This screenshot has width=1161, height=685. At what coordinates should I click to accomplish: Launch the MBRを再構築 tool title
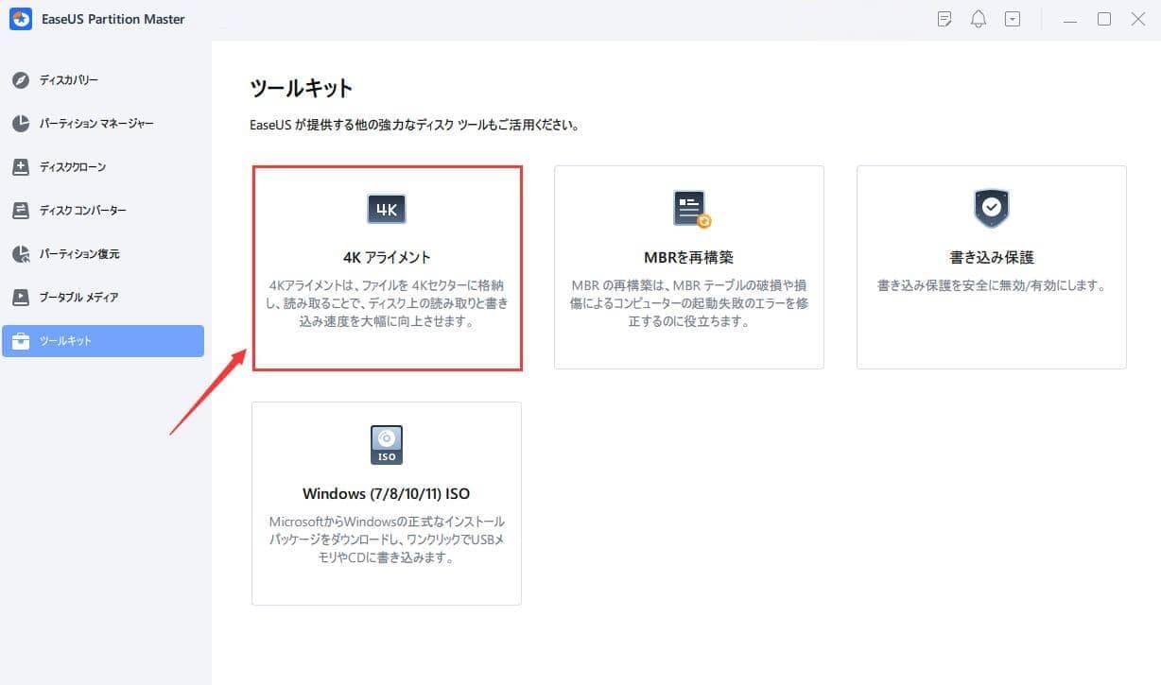pyautogui.click(x=688, y=257)
